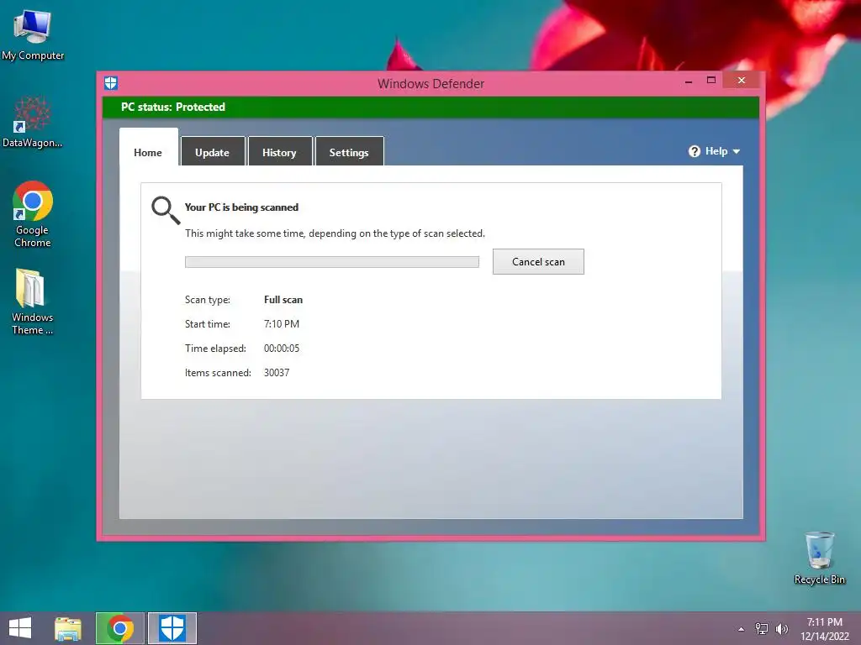Open the History tab

279,151
